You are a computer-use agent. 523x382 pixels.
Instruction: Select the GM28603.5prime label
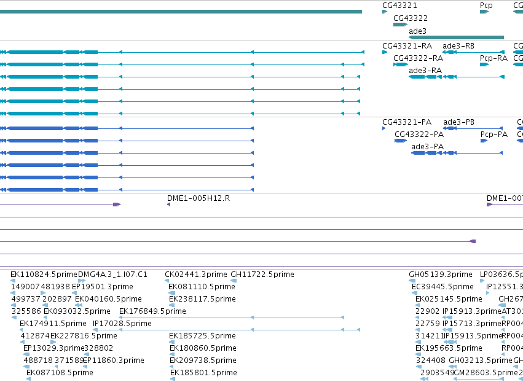(486, 373)
